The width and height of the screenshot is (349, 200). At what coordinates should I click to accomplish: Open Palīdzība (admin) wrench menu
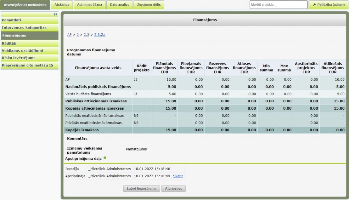(329, 5)
